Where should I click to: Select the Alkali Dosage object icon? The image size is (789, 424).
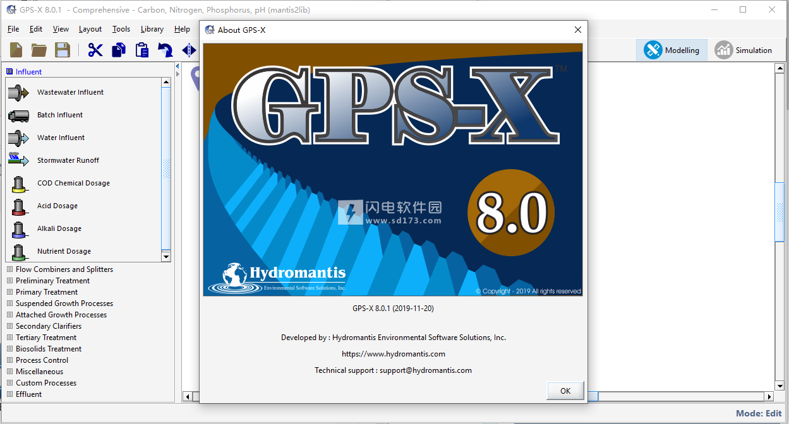(19, 229)
